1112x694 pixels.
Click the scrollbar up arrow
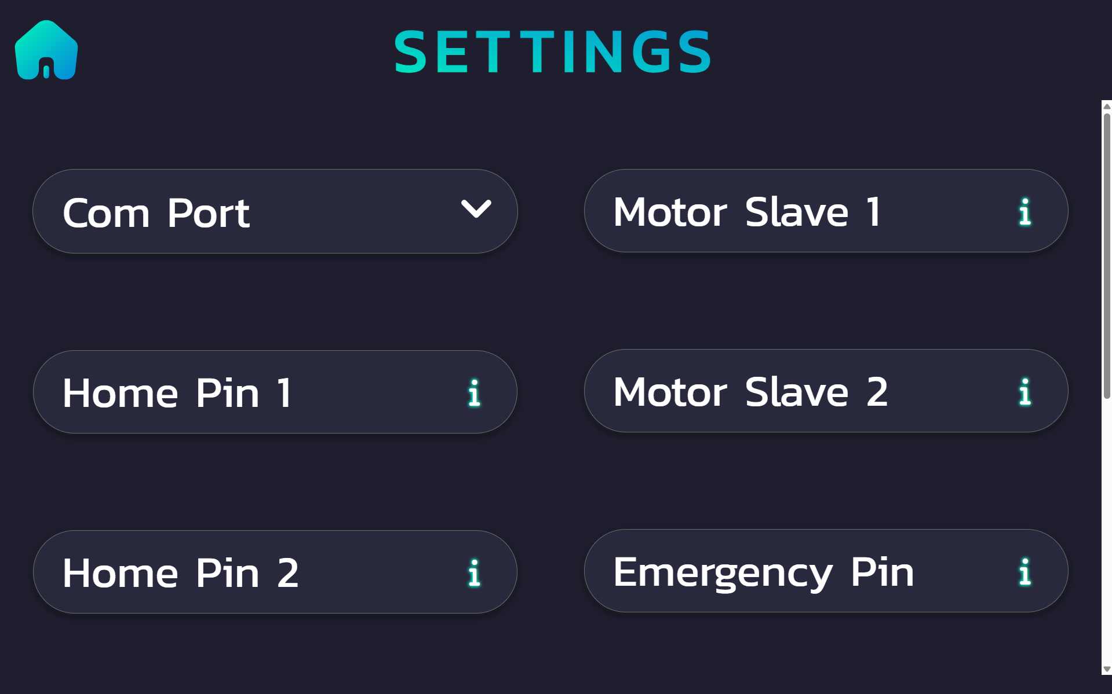tap(1107, 106)
